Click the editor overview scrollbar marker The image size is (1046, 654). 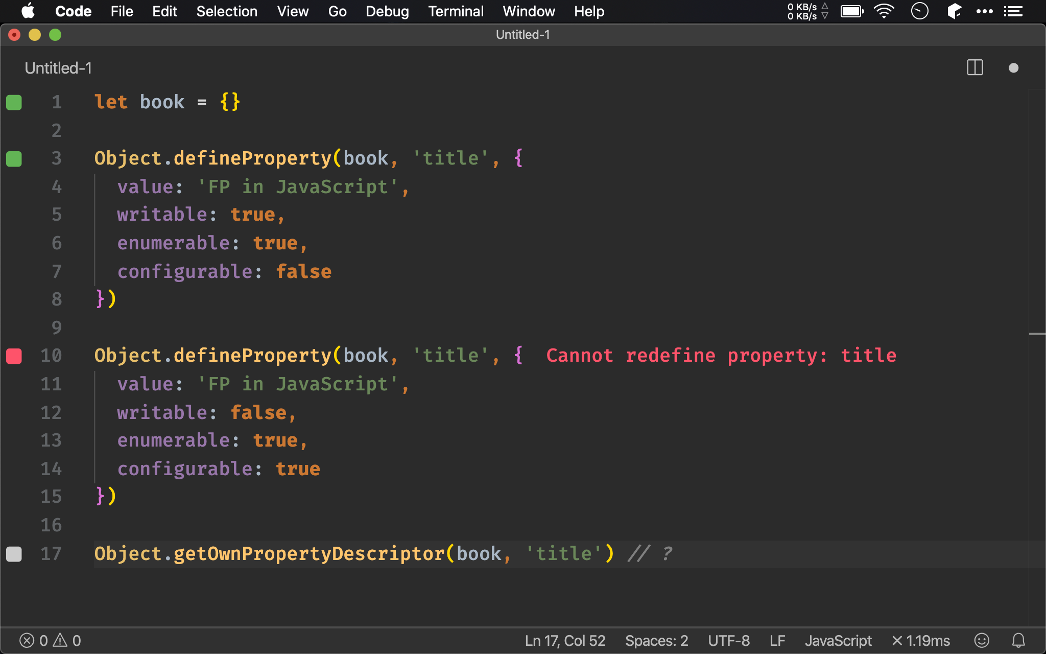[x=1037, y=334]
